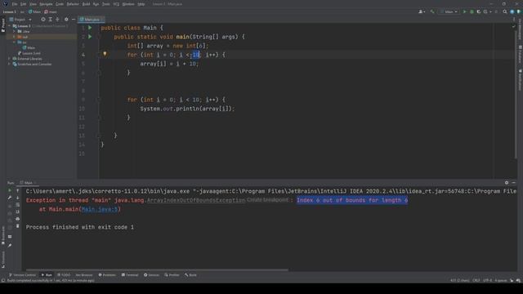Image resolution: width=523 pixels, height=294 pixels.
Task: Open the View menu
Action: (33, 4)
